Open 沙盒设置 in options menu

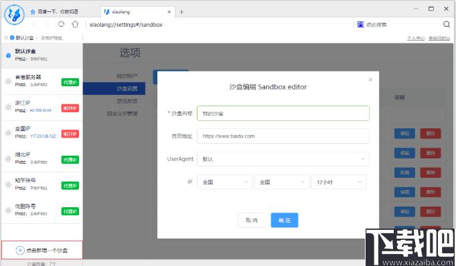[x=114, y=89]
